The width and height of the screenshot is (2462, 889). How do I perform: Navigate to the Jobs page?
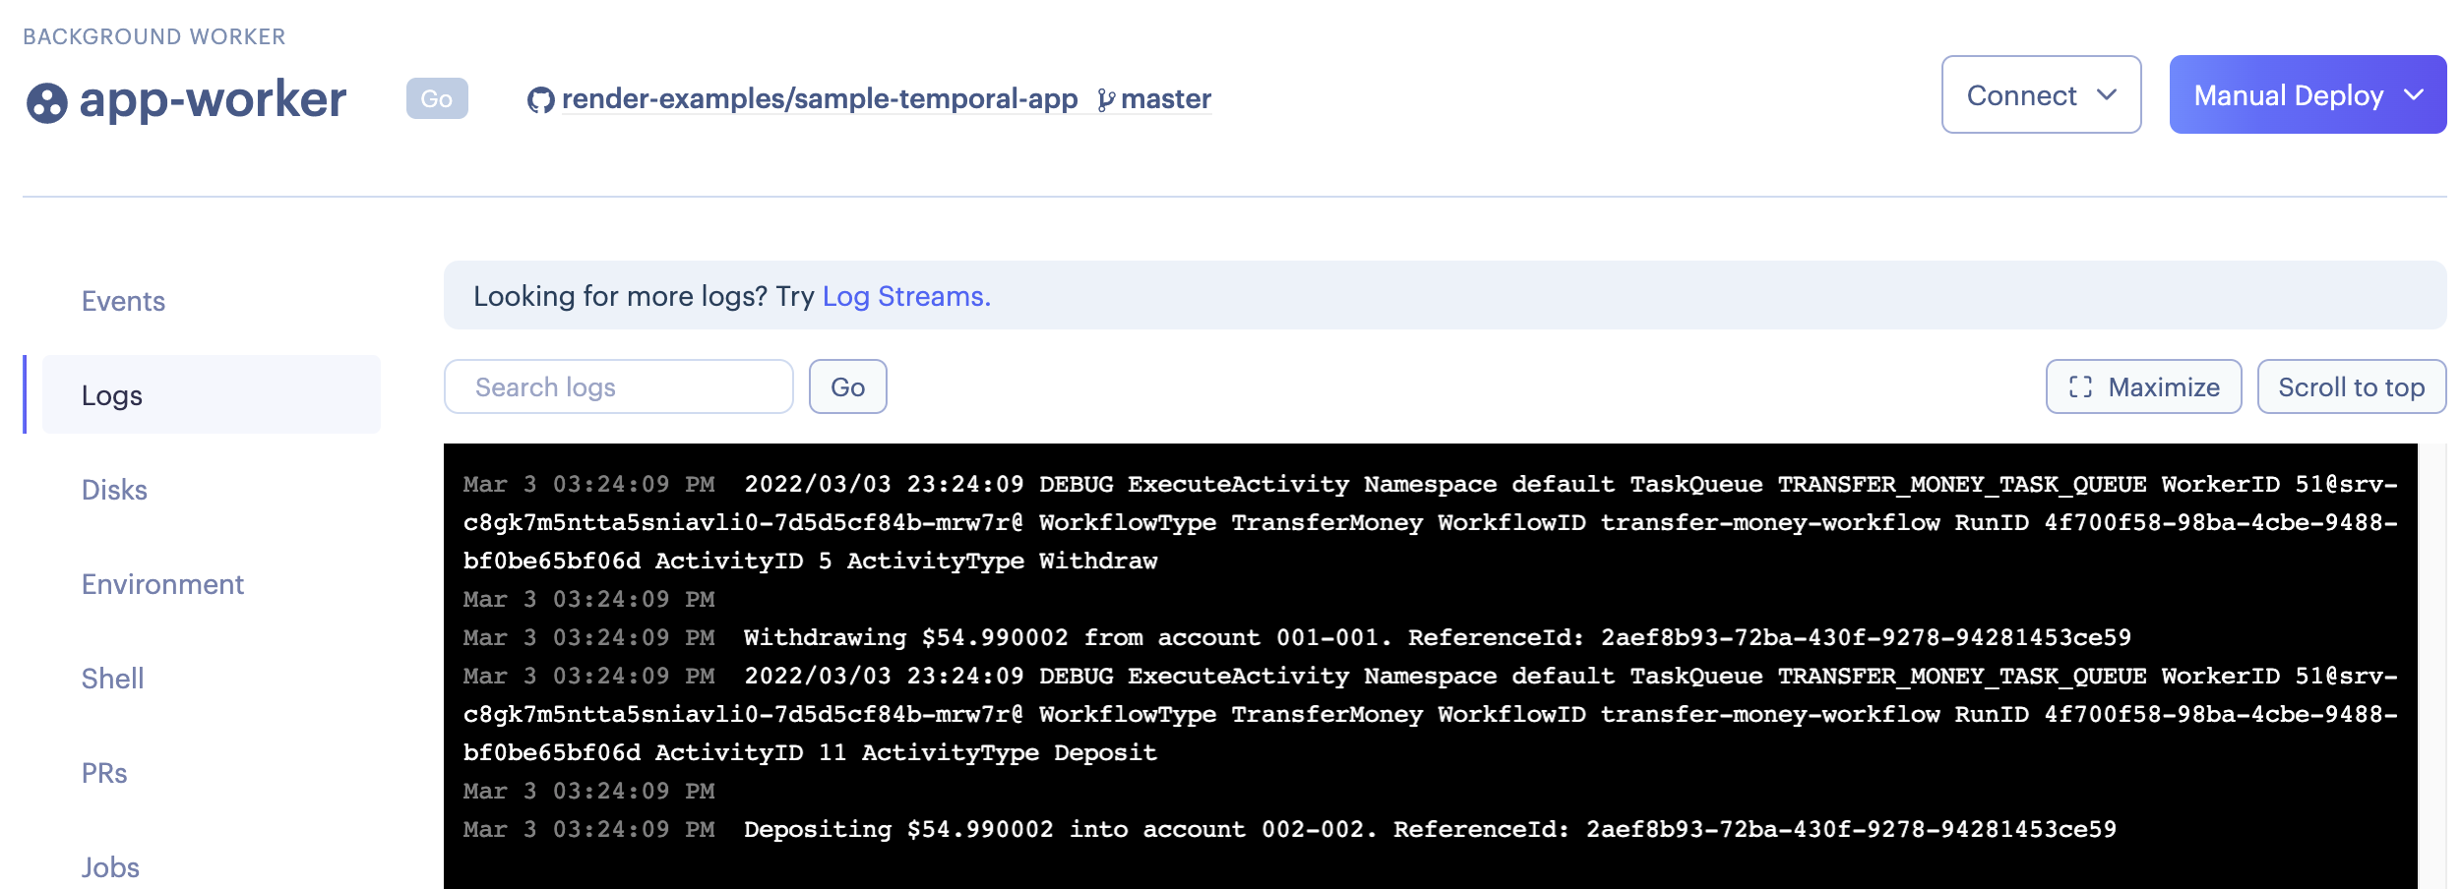coord(110,866)
